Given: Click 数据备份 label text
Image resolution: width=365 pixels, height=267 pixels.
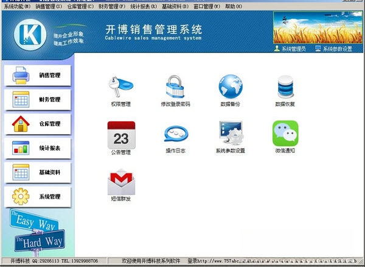Looking at the screenshot, I should click(230, 104).
